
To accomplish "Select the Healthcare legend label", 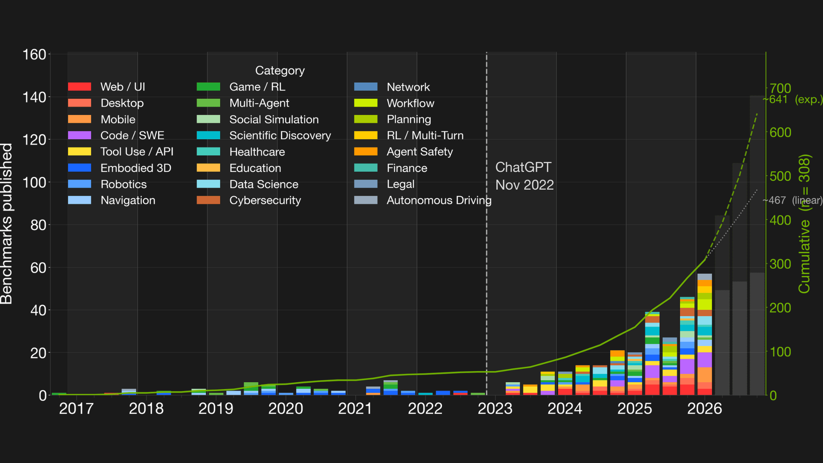I will tap(257, 152).
